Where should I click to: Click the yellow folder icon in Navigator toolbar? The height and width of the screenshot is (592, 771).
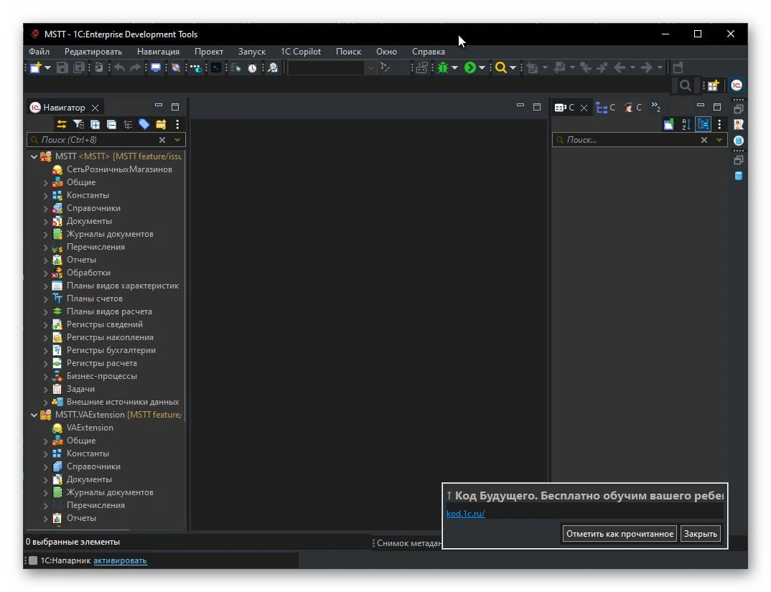(161, 124)
